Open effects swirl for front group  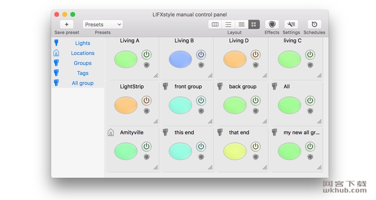click(201, 111)
